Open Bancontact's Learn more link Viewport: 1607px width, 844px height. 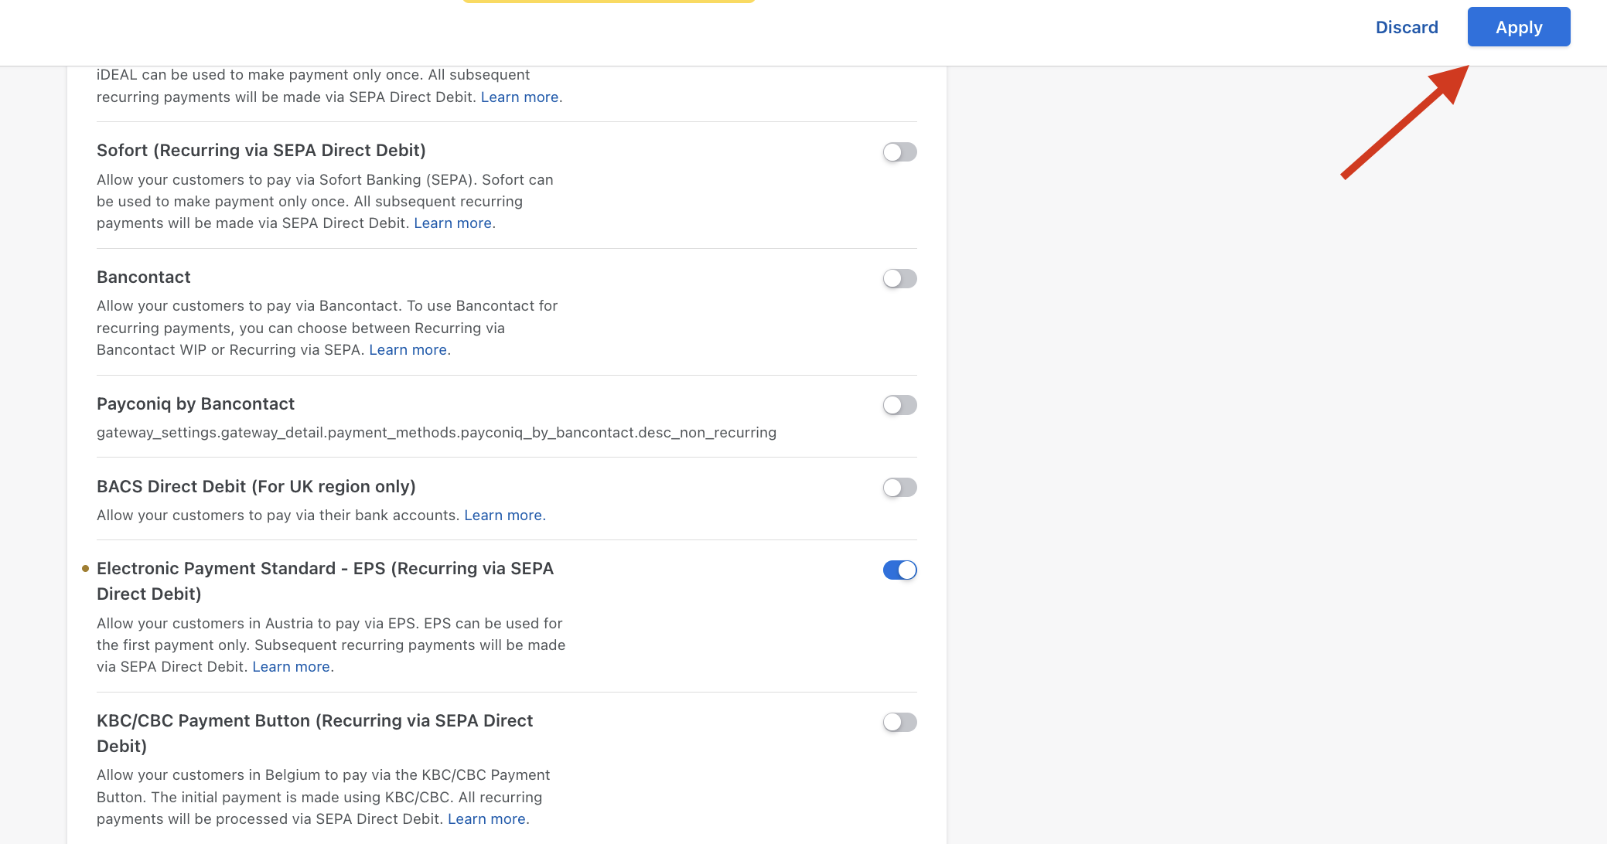click(408, 350)
